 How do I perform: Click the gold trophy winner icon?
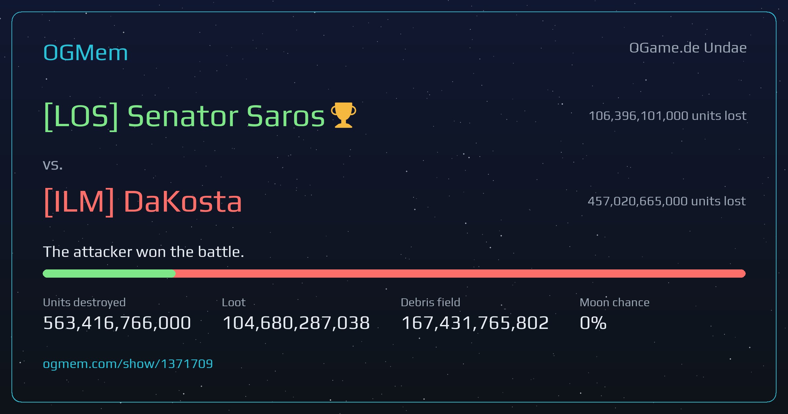(343, 115)
